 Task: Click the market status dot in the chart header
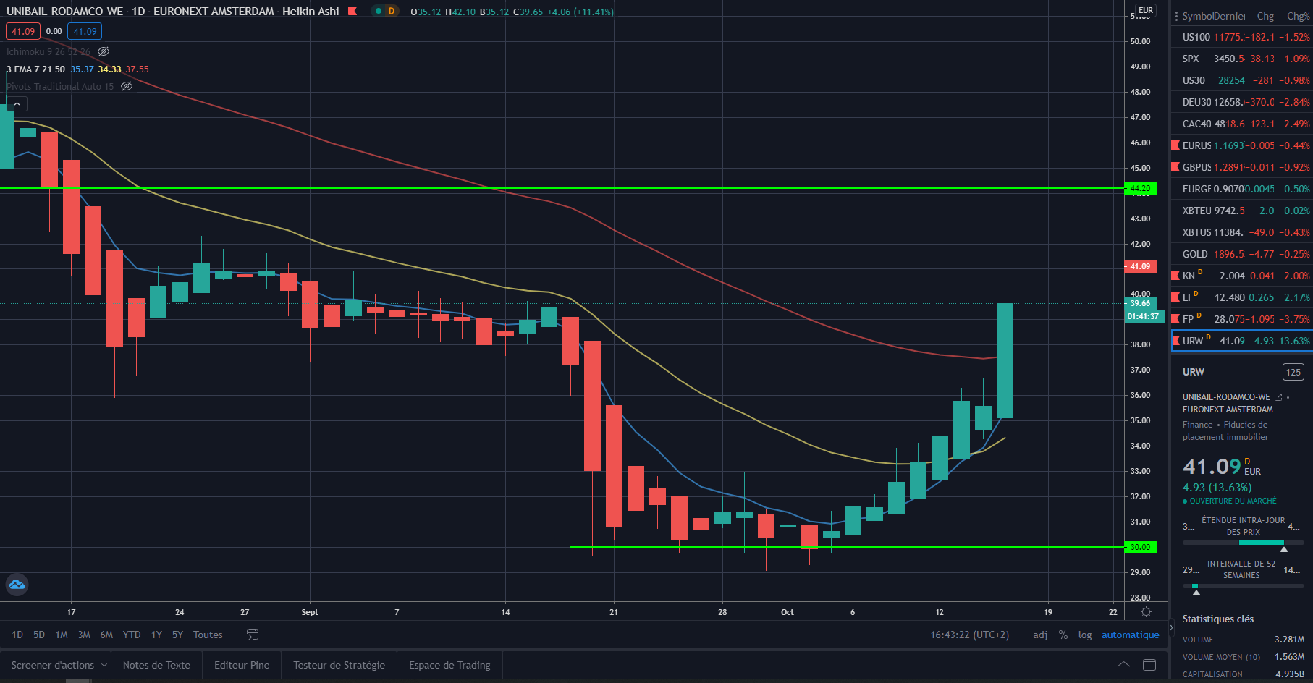(x=378, y=11)
